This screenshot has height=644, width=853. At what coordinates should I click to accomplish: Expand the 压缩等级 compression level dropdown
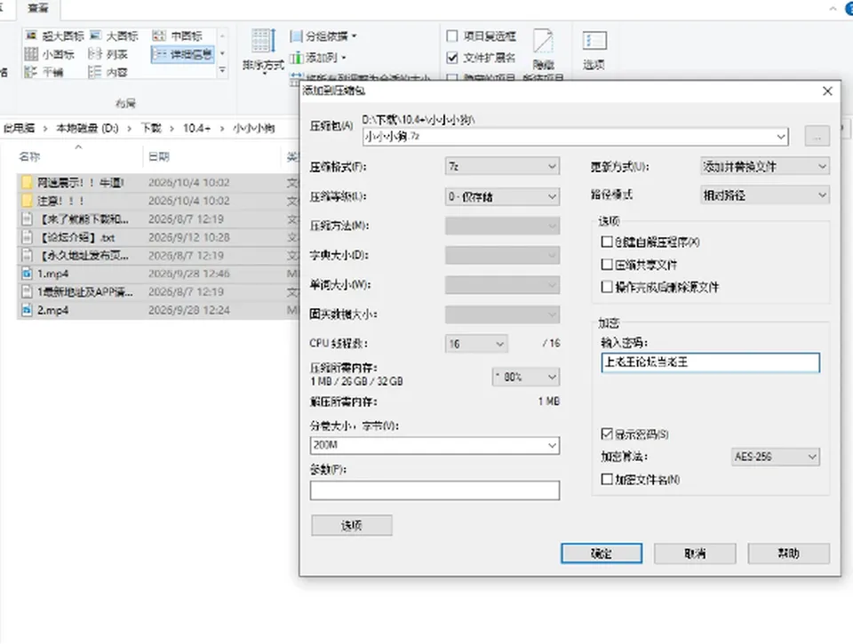pyautogui.click(x=502, y=196)
